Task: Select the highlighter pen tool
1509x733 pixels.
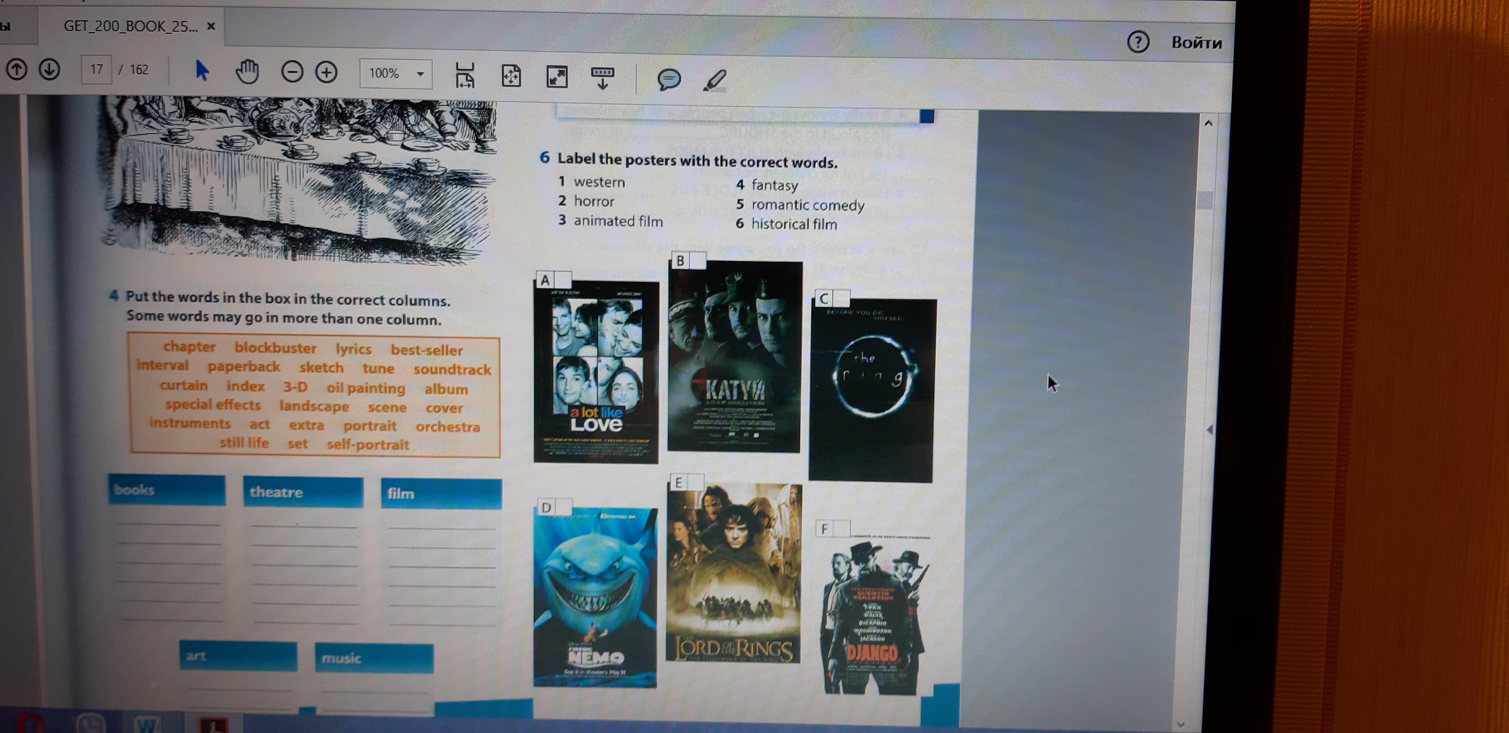Action: coord(715,80)
